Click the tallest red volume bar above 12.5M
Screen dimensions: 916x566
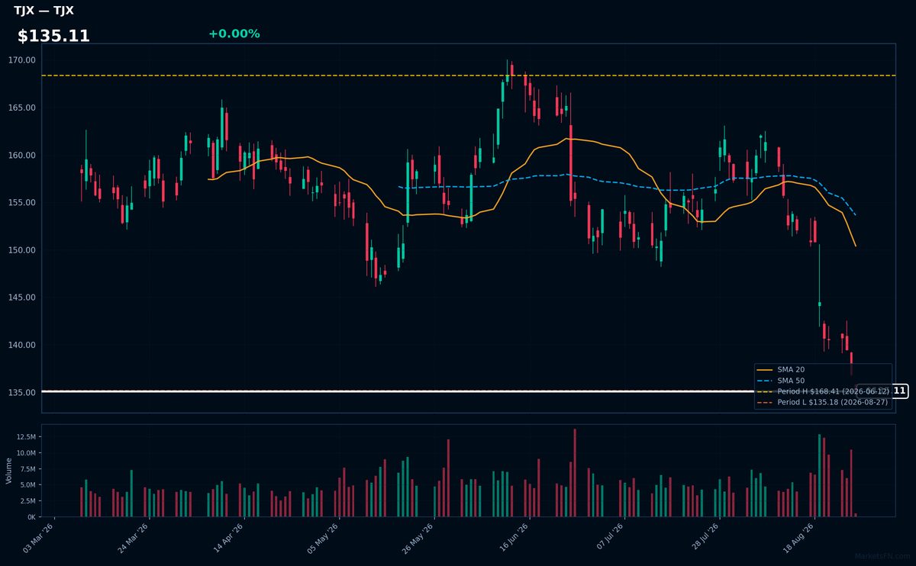click(575, 473)
